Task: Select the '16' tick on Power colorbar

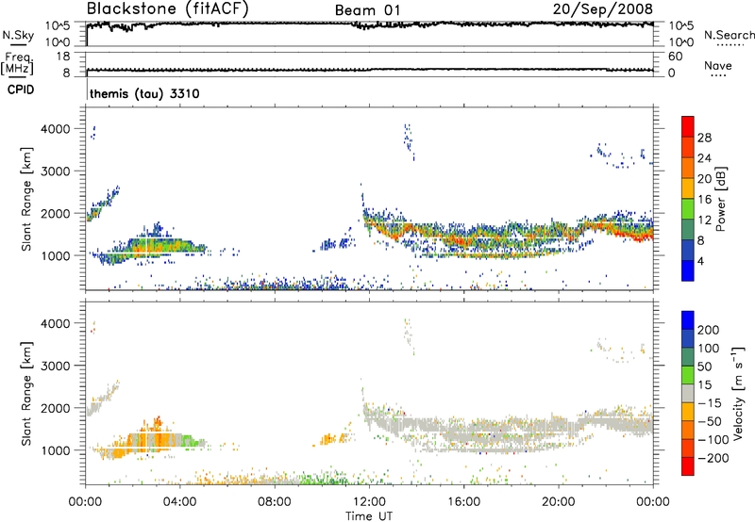Action: coord(704,200)
